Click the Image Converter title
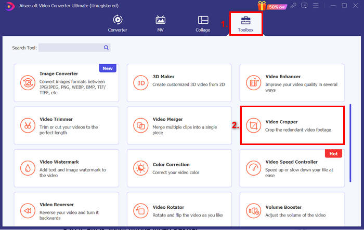Image resolution: width=364 pixels, height=230 pixels. 59,74
